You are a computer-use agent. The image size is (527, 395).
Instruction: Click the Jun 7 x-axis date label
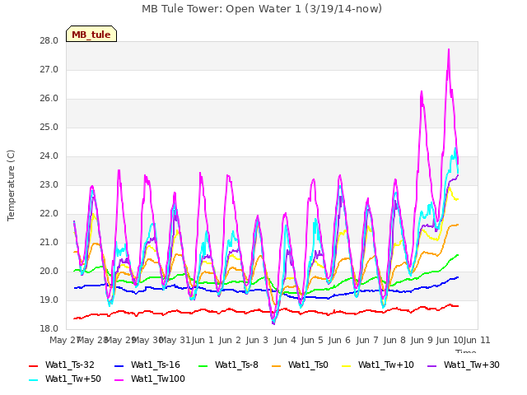pyautogui.click(x=367, y=341)
